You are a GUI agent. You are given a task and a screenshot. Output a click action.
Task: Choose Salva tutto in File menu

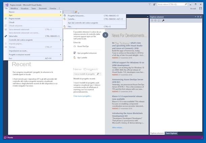pyautogui.click(x=33, y=36)
